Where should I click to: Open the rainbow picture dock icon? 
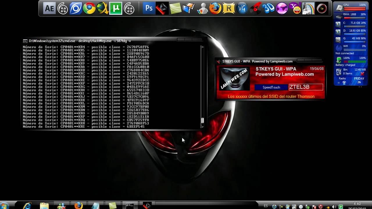pyautogui.click(x=308, y=8)
